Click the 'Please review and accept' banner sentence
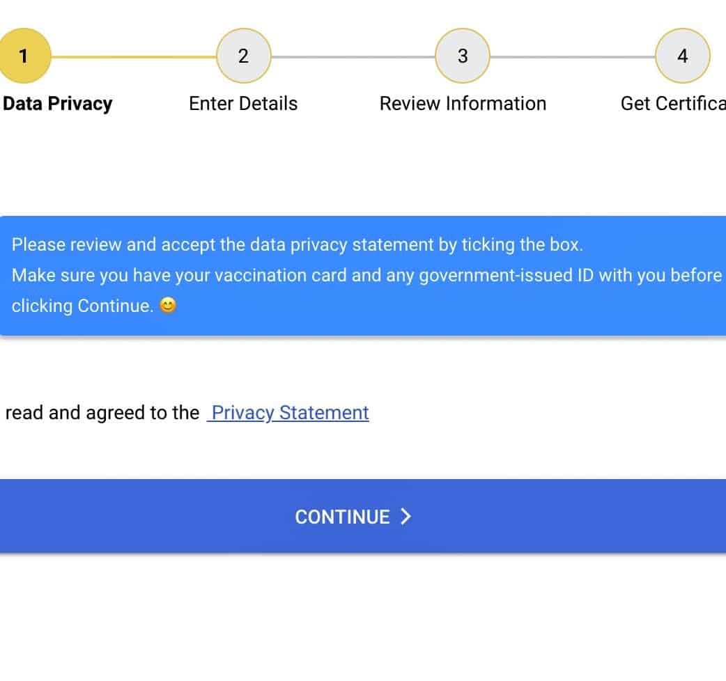The height and width of the screenshot is (681, 726). click(297, 245)
